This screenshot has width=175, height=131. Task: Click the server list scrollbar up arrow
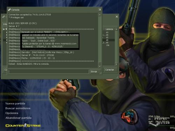point(116,29)
